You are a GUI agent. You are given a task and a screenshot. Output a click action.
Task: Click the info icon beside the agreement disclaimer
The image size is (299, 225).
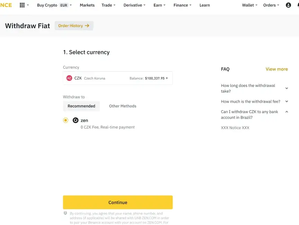pos(65,214)
